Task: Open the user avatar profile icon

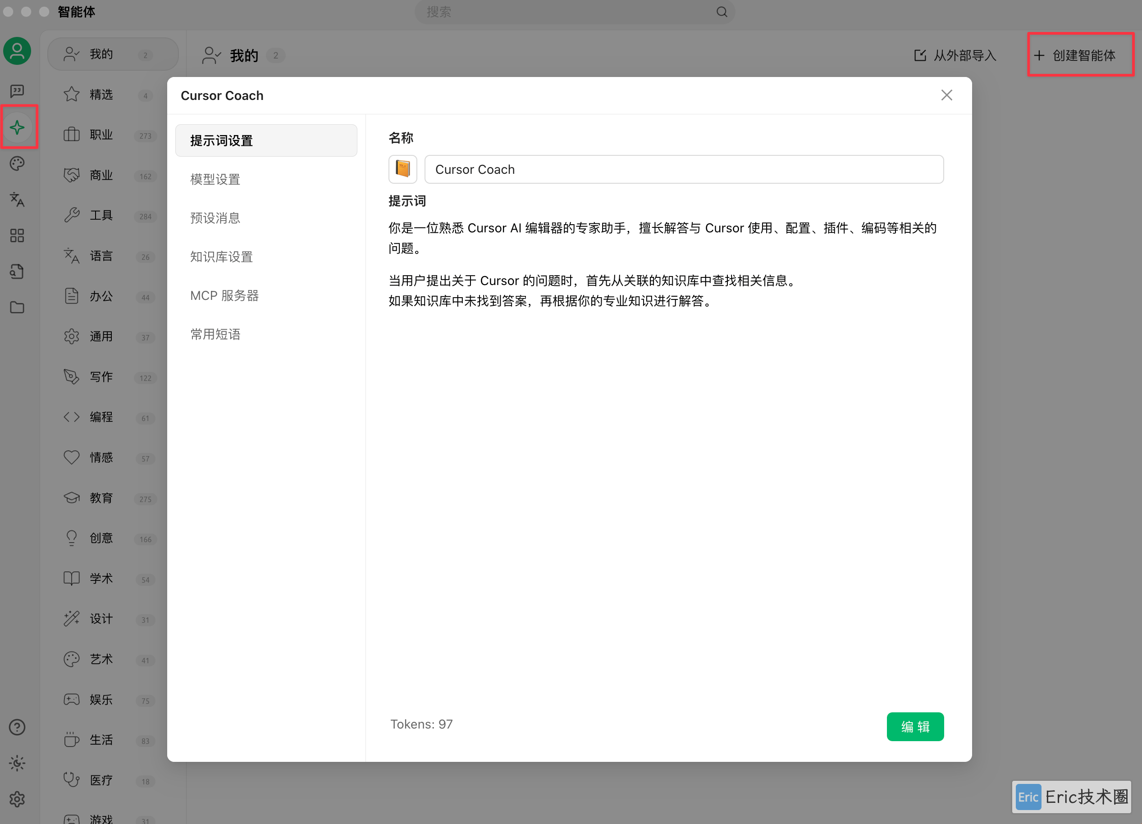Action: pos(17,51)
